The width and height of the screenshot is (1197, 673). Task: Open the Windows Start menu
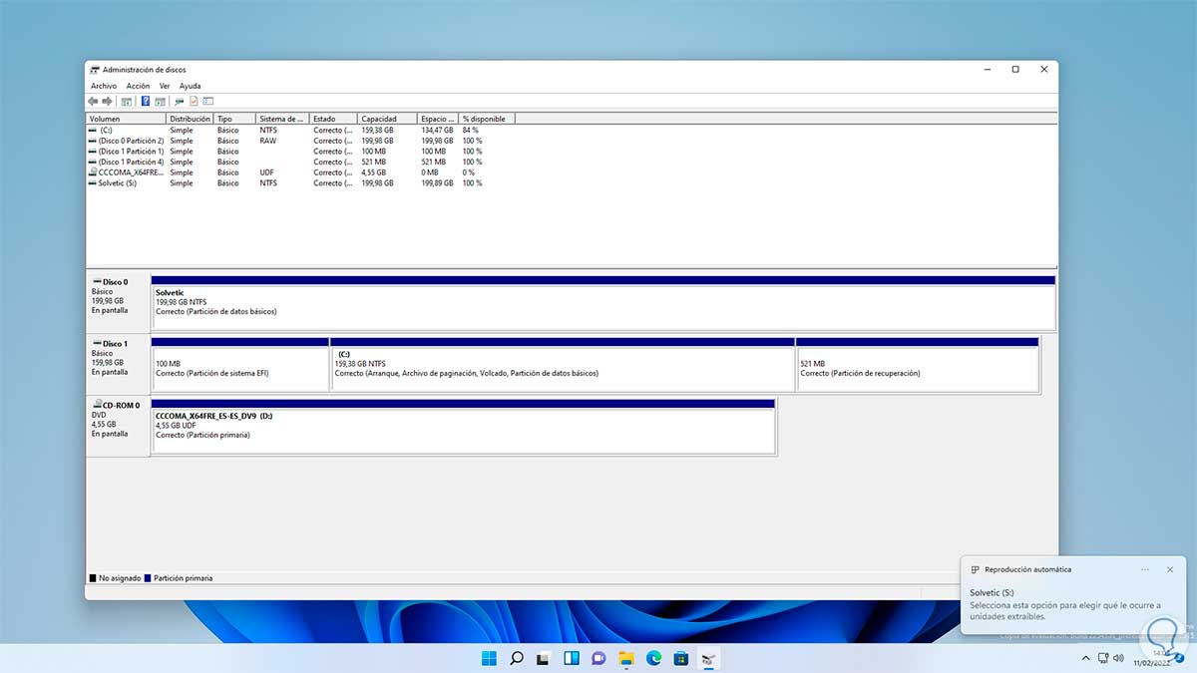pos(490,658)
